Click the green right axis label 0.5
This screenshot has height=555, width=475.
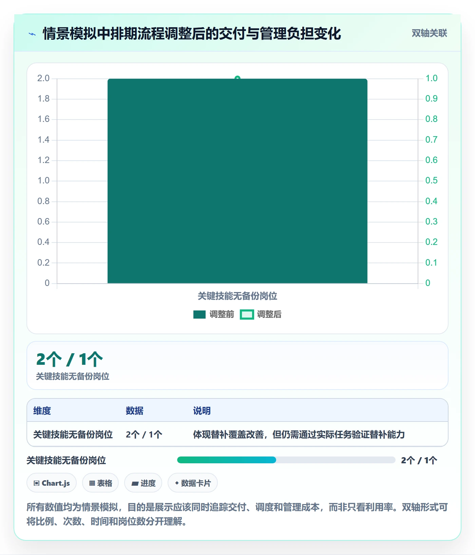click(x=432, y=181)
